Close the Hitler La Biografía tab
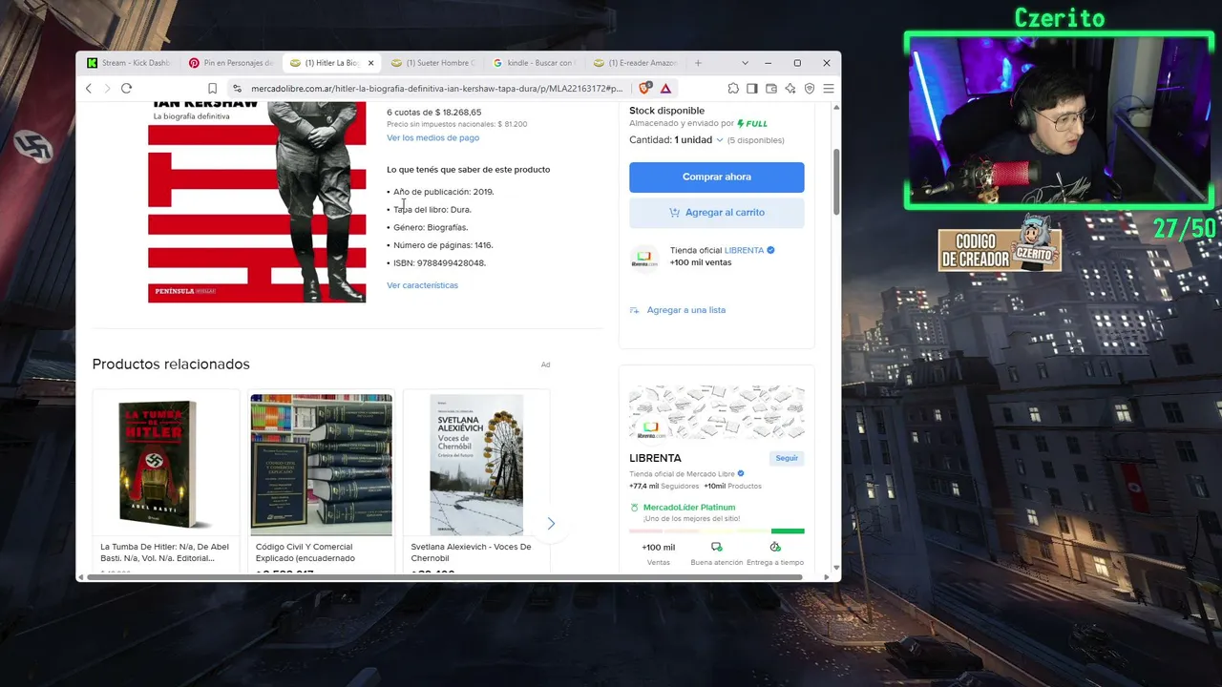This screenshot has height=687, width=1222. [x=370, y=63]
